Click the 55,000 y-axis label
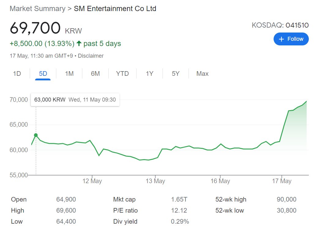Viewport: 329px width, 231px height. tap(19, 175)
